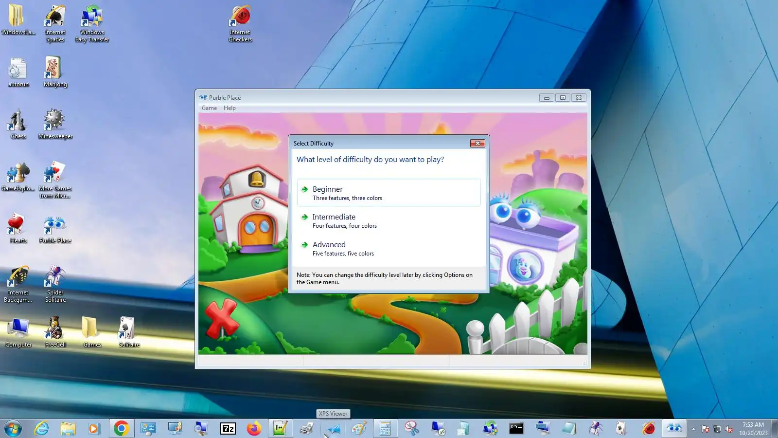
Task: Open Windows Media Player from taskbar
Action: click(x=93, y=428)
